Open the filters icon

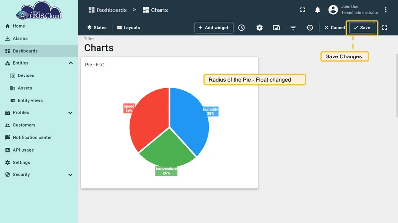(x=293, y=28)
